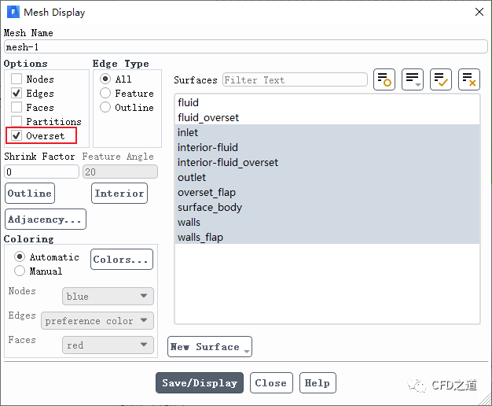
Task: Click the deselect all surfaces icon
Action: click(x=469, y=79)
